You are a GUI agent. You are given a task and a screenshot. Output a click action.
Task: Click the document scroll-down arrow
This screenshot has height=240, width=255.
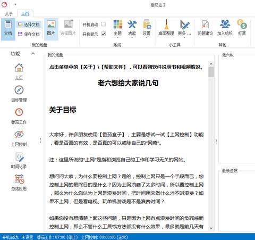tap(211, 228)
